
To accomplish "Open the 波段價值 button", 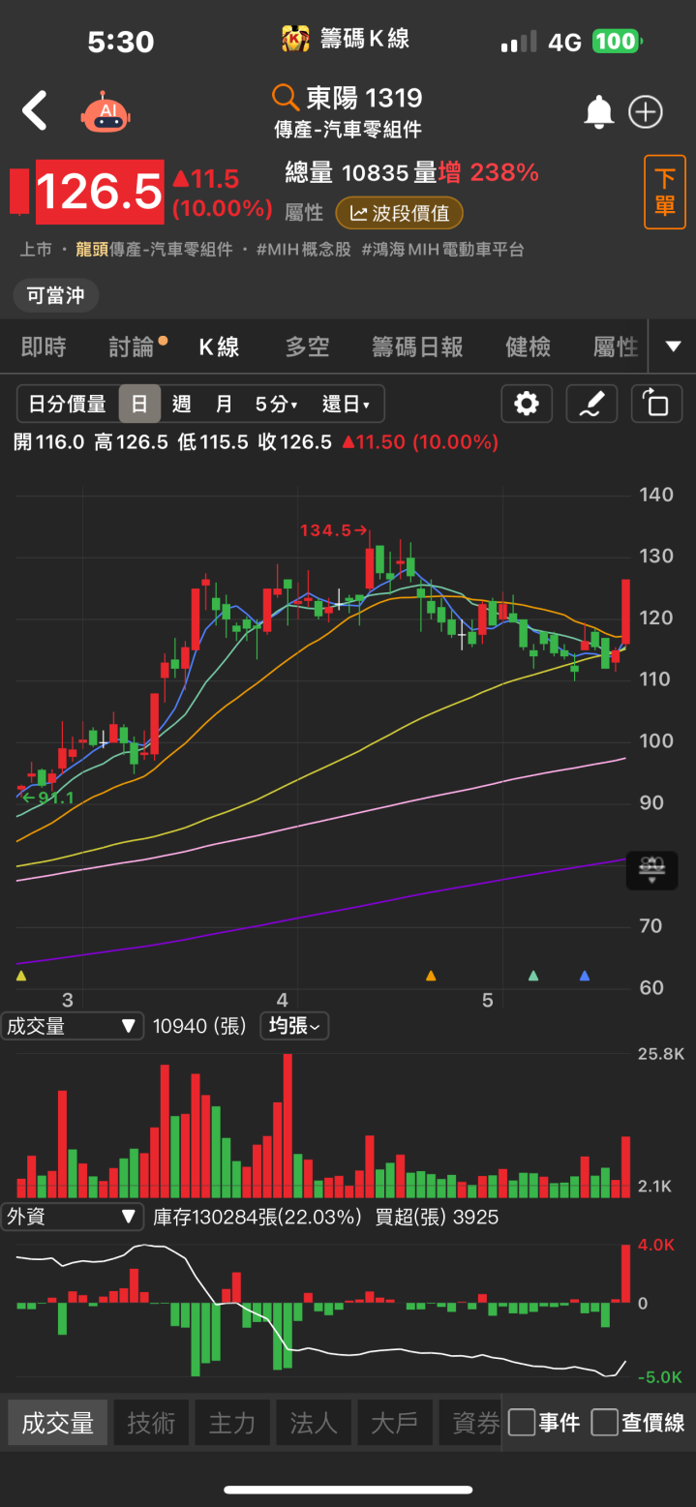I will coord(399,213).
